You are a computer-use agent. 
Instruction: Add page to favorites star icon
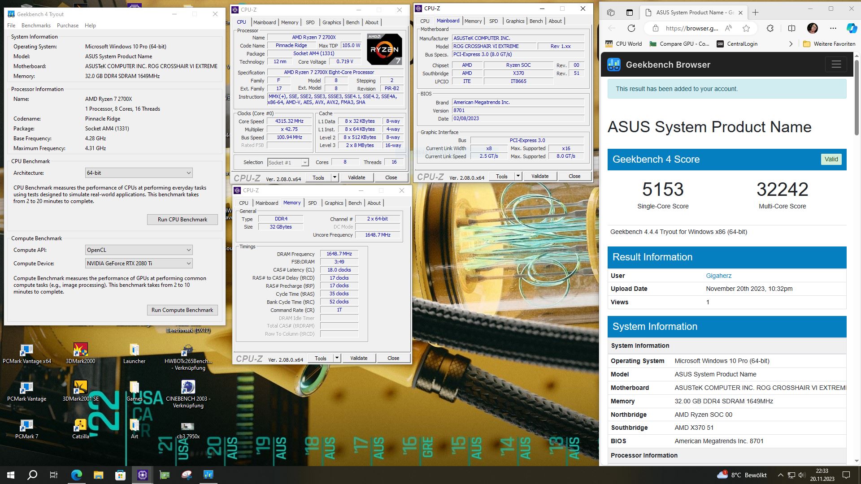[746, 28]
